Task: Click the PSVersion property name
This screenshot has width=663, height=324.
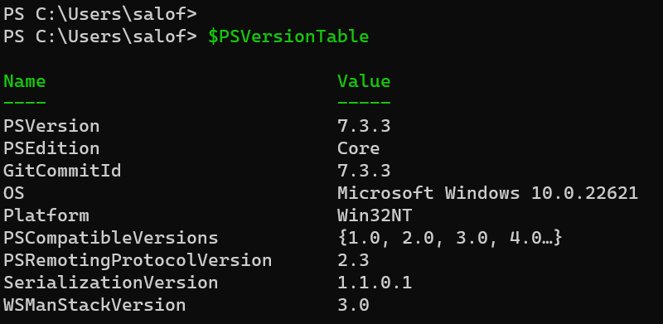Action: point(51,126)
